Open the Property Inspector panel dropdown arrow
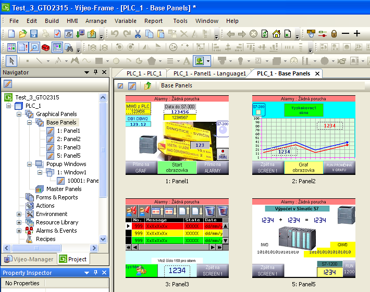Viewport: 370px width, 292px height. [x=87, y=273]
